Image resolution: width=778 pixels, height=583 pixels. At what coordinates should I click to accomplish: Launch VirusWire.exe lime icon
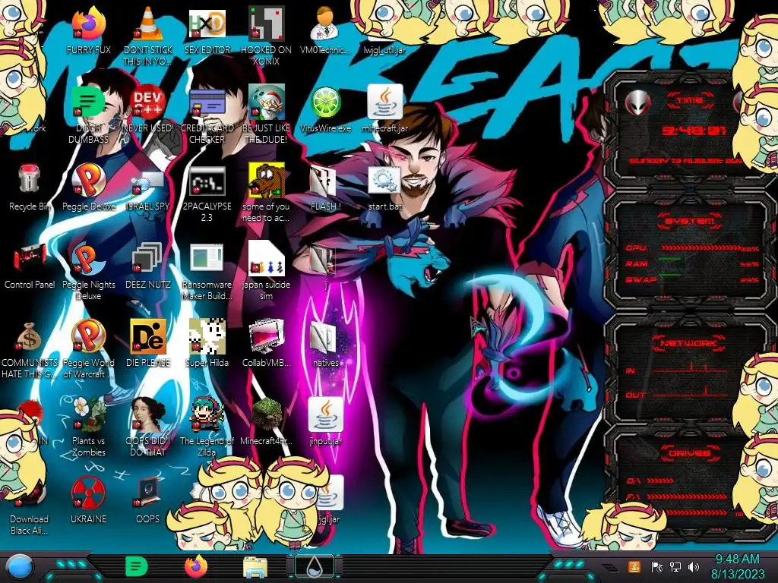point(325,102)
